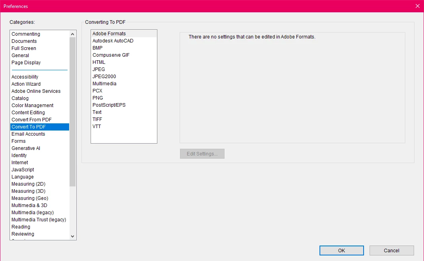Viewport: 424px width, 261px height.
Task: Choose TIFF format
Action: click(x=124, y=119)
